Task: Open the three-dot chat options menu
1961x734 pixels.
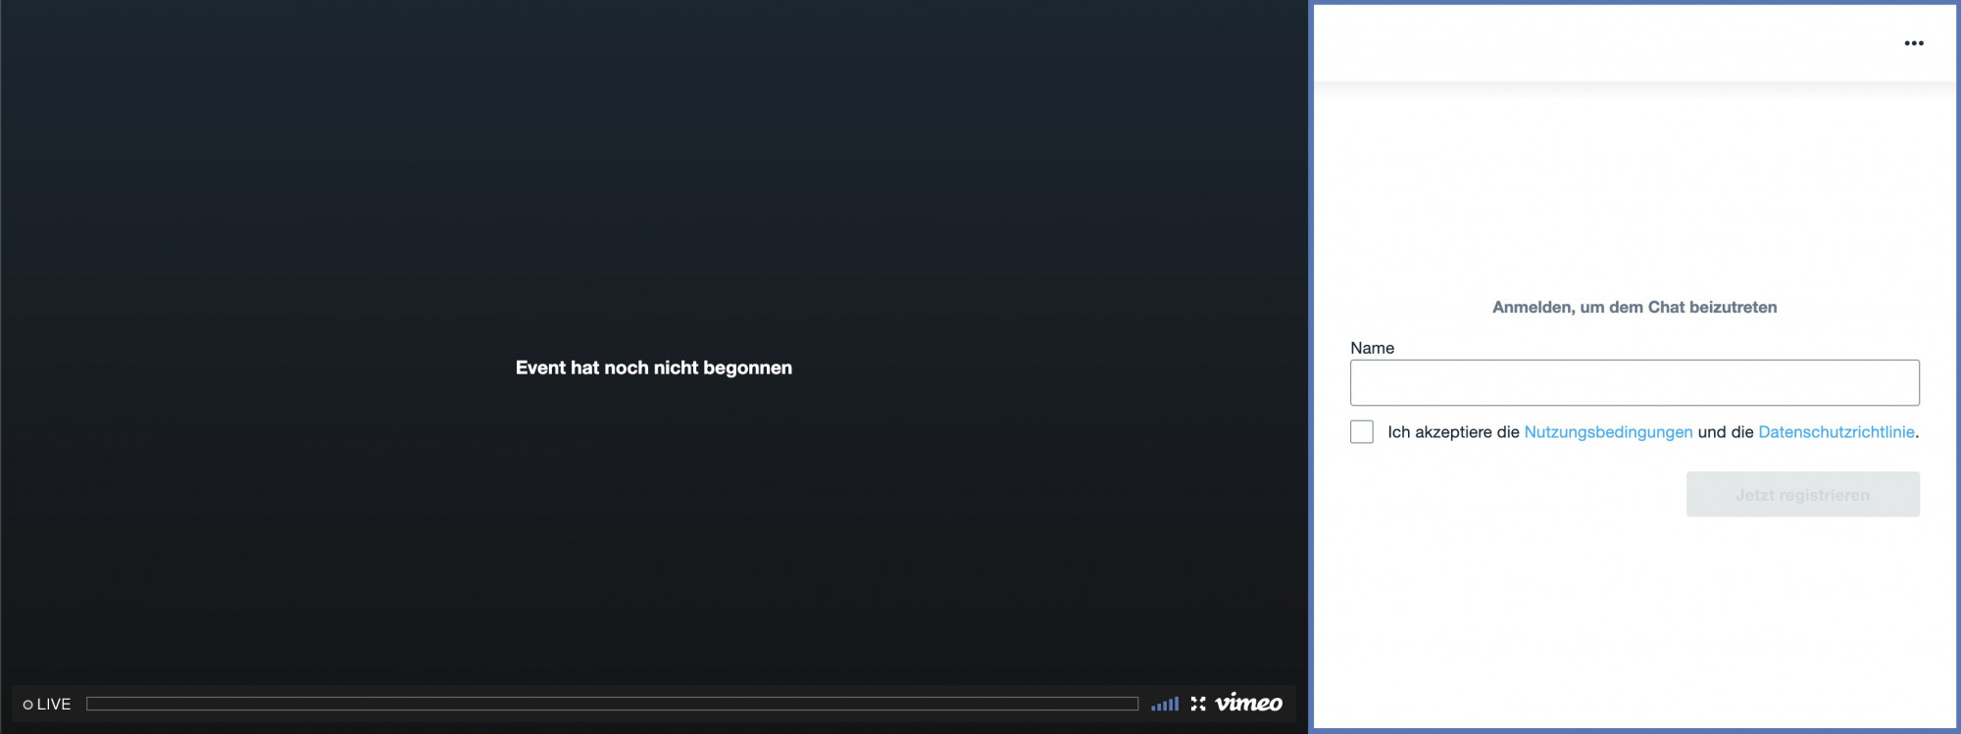Action: 1913,43
